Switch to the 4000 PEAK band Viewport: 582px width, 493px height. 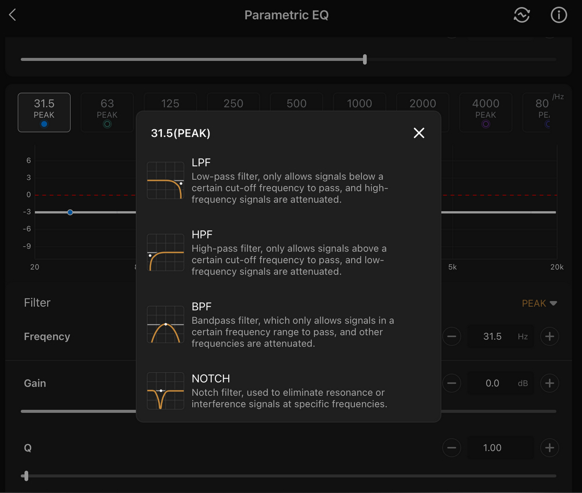pyautogui.click(x=485, y=112)
